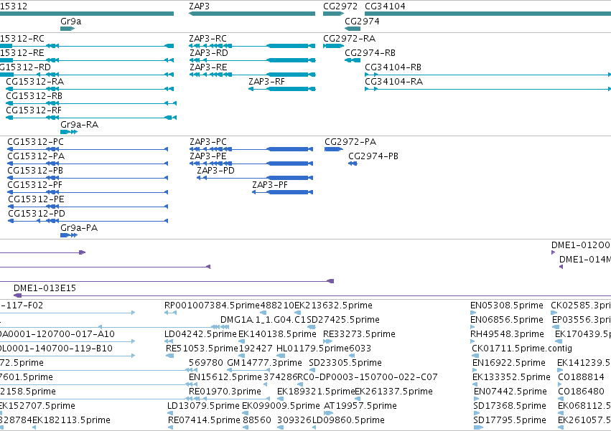Click the AT19957.5prime EST label
Screen dimensions: 611x431
360,407
